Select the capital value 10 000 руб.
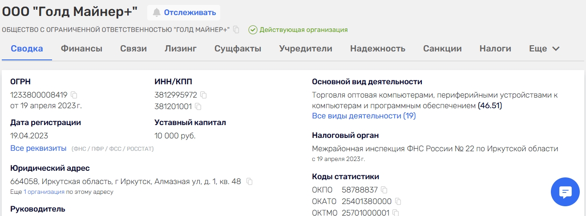 pos(175,136)
